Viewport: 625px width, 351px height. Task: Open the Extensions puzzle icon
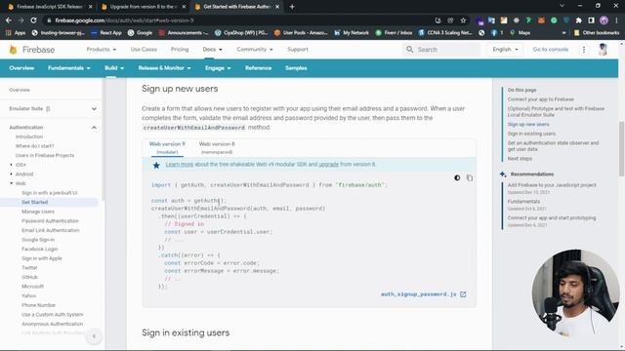579,20
